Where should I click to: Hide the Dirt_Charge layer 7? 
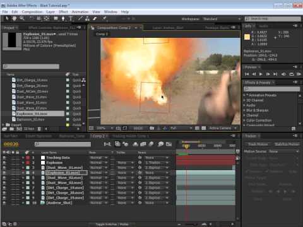point(4,188)
